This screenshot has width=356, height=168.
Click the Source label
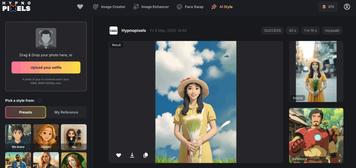(298, 98)
